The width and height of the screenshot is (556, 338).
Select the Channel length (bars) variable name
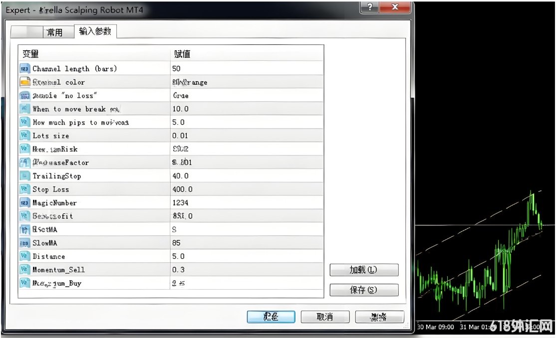74,69
